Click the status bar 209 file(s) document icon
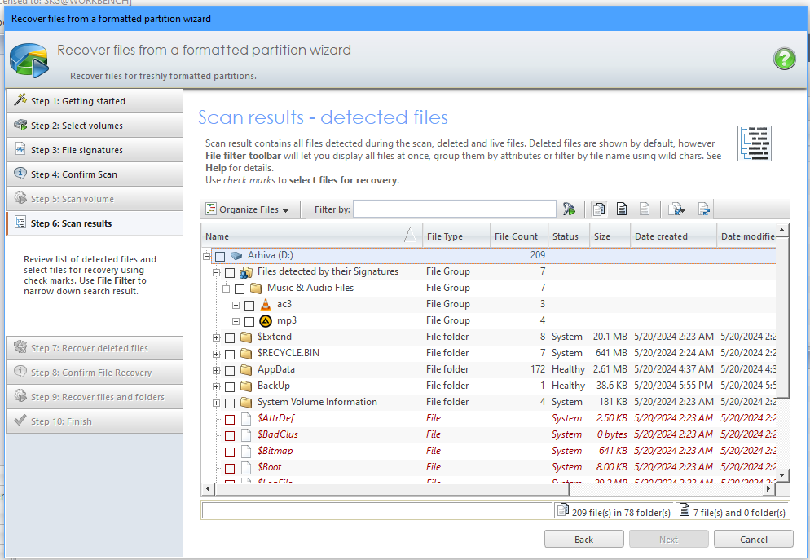Screen dimensions: 810x560 tap(562, 510)
